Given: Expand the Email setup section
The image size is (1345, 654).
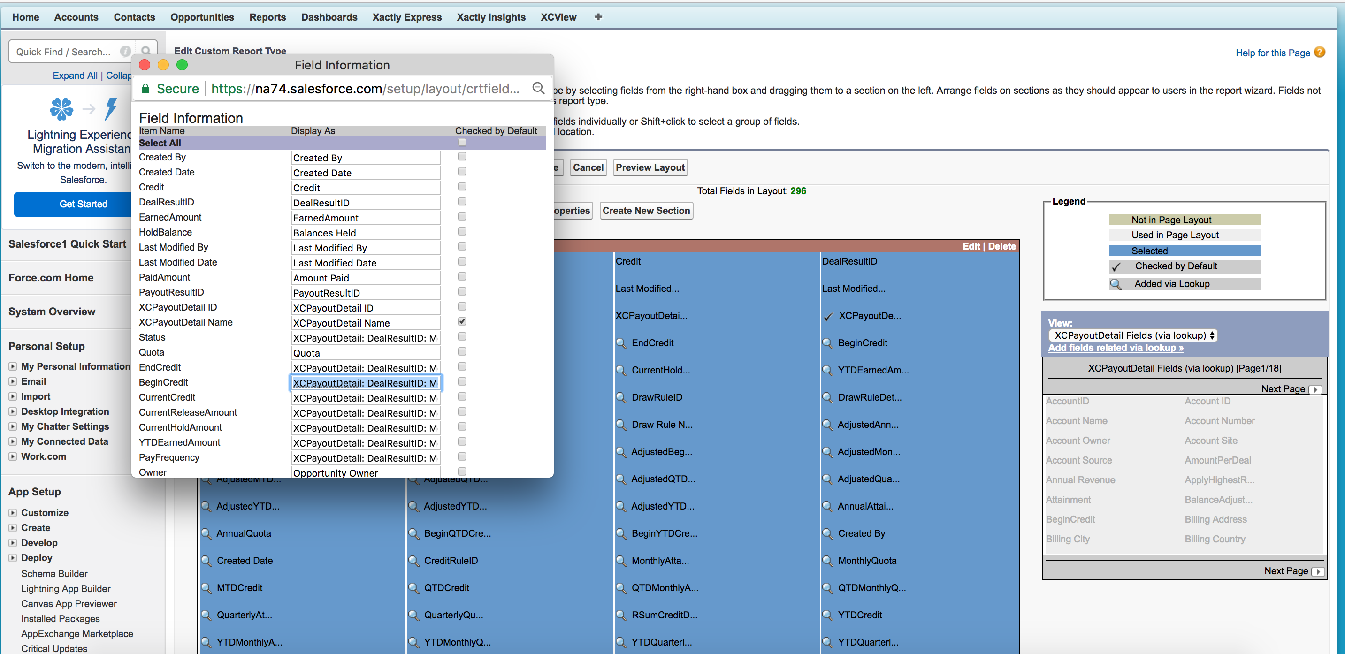Looking at the screenshot, I should coord(13,381).
